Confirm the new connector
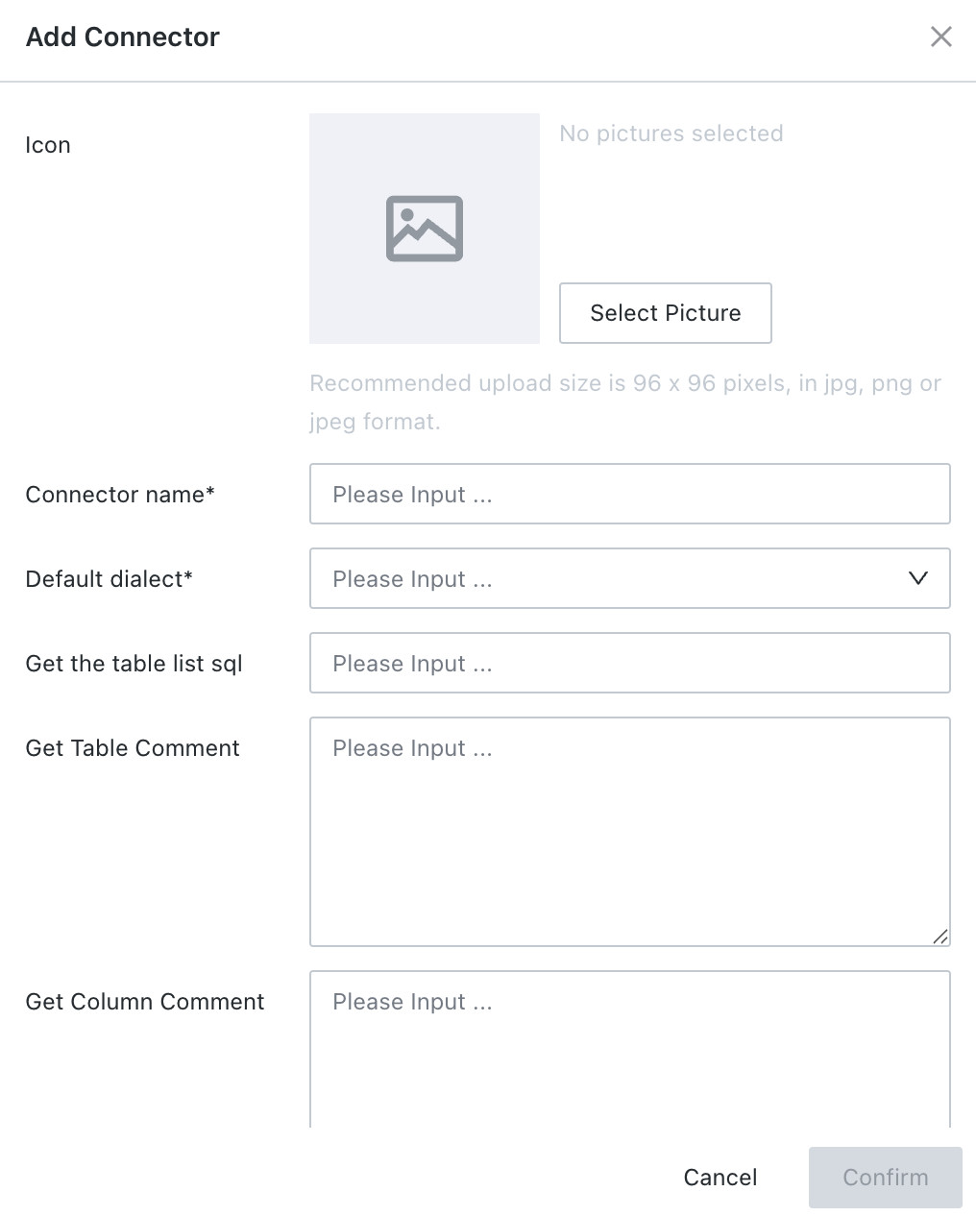Screen dimensions: 976x1216 pyautogui.click(x=886, y=1178)
